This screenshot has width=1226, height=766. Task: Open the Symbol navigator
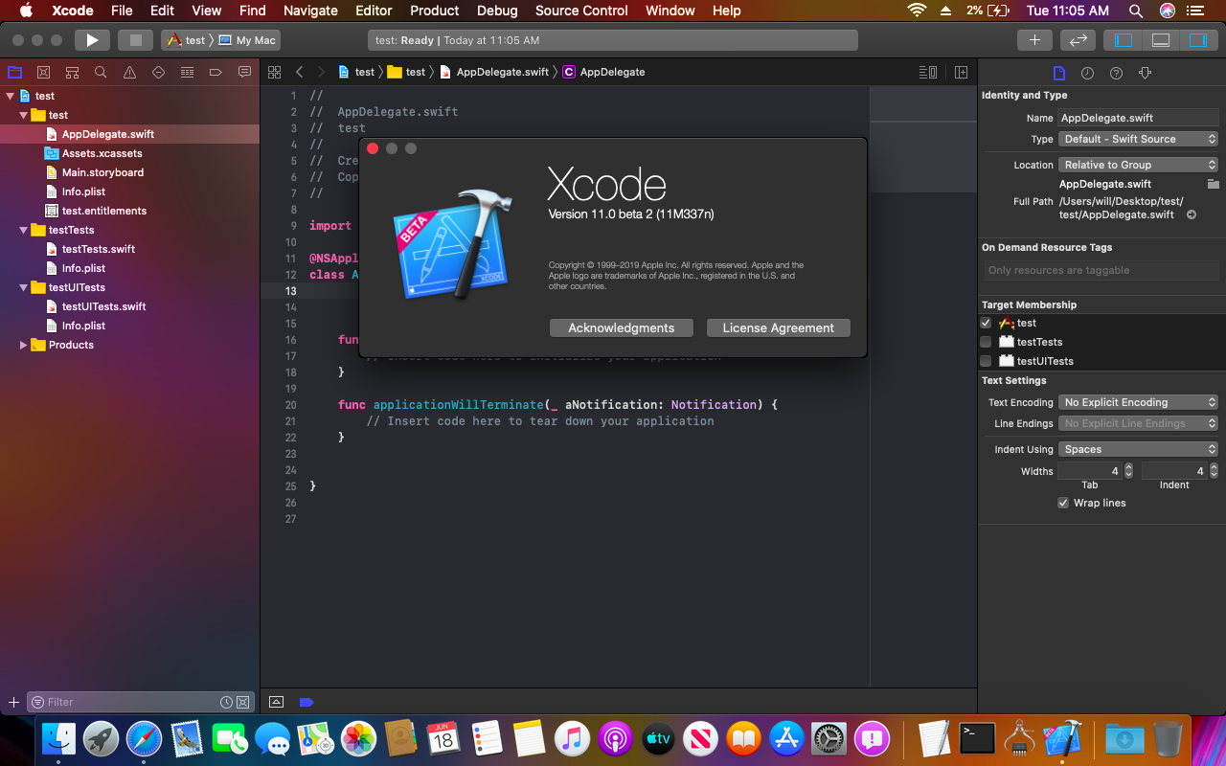(72, 72)
